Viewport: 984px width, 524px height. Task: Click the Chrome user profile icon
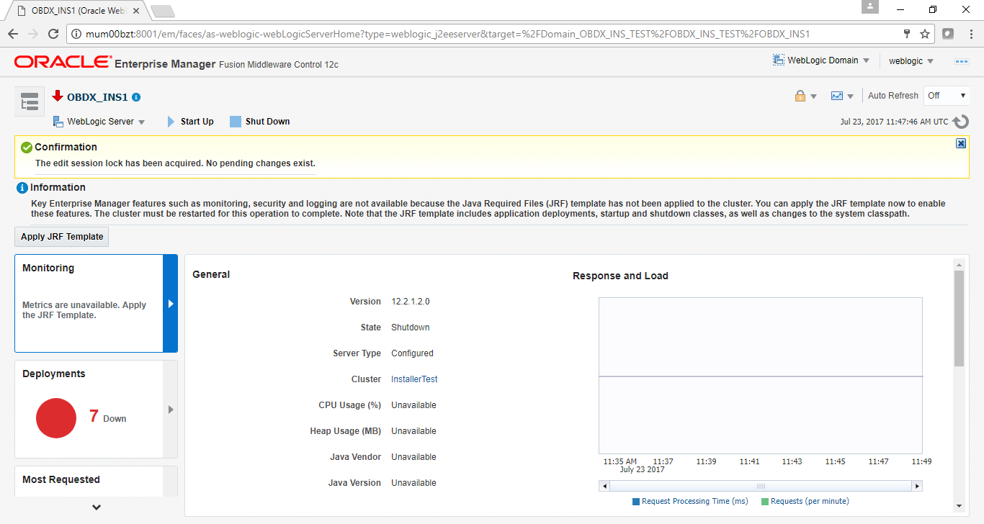(870, 6)
